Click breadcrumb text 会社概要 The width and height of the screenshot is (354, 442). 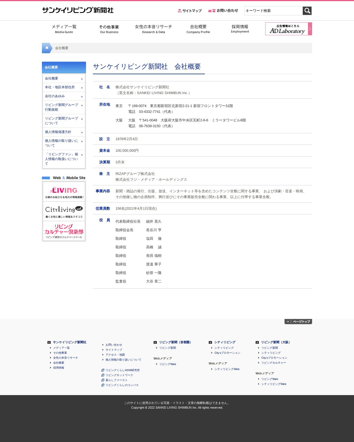(x=62, y=48)
